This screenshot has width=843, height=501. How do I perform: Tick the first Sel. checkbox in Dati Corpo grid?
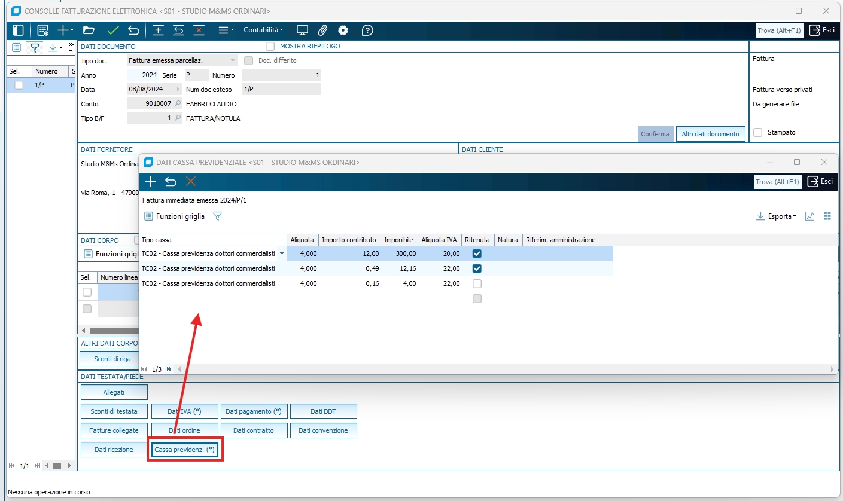87,292
